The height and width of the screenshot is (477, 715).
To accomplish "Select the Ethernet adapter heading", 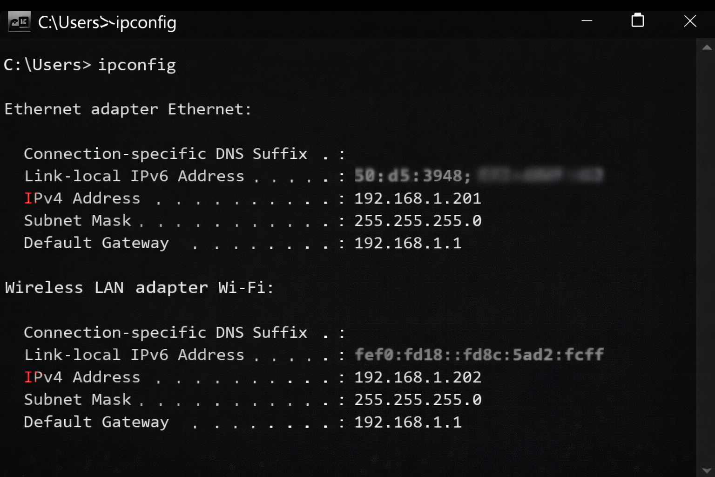I will click(x=127, y=109).
